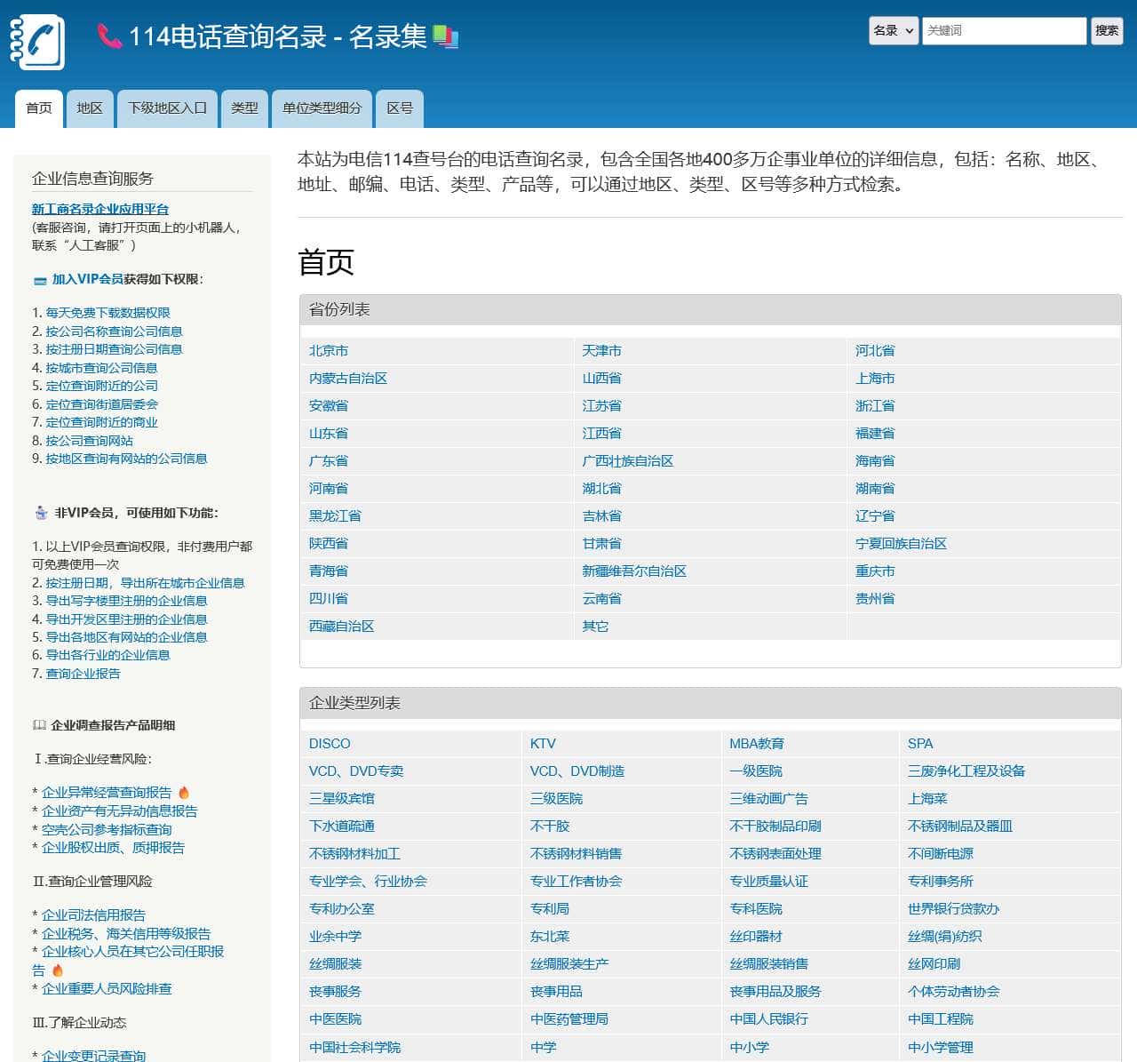Click the stacked books icon beside title
Image resolution: width=1137 pixels, height=1062 pixels.
(x=445, y=36)
